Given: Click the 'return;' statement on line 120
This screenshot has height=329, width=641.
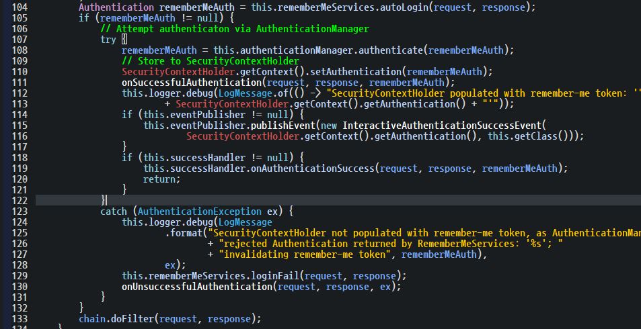Looking at the screenshot, I should 162,179.
